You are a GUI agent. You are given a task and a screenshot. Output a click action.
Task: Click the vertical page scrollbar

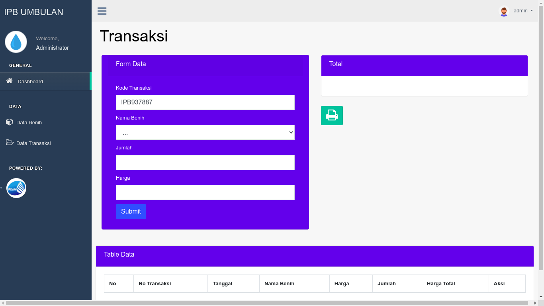click(541, 139)
